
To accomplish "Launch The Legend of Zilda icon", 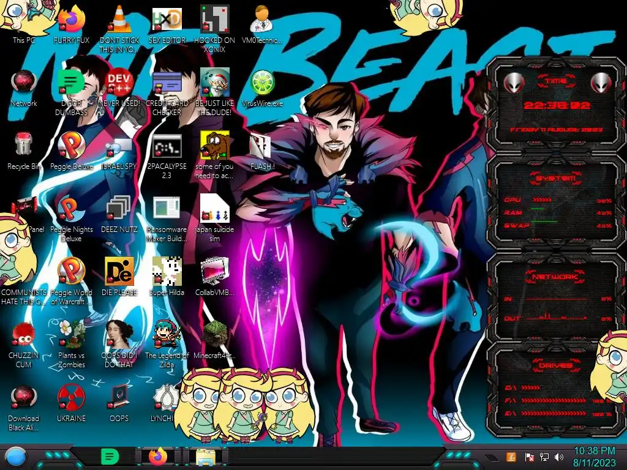I will click(x=167, y=345).
